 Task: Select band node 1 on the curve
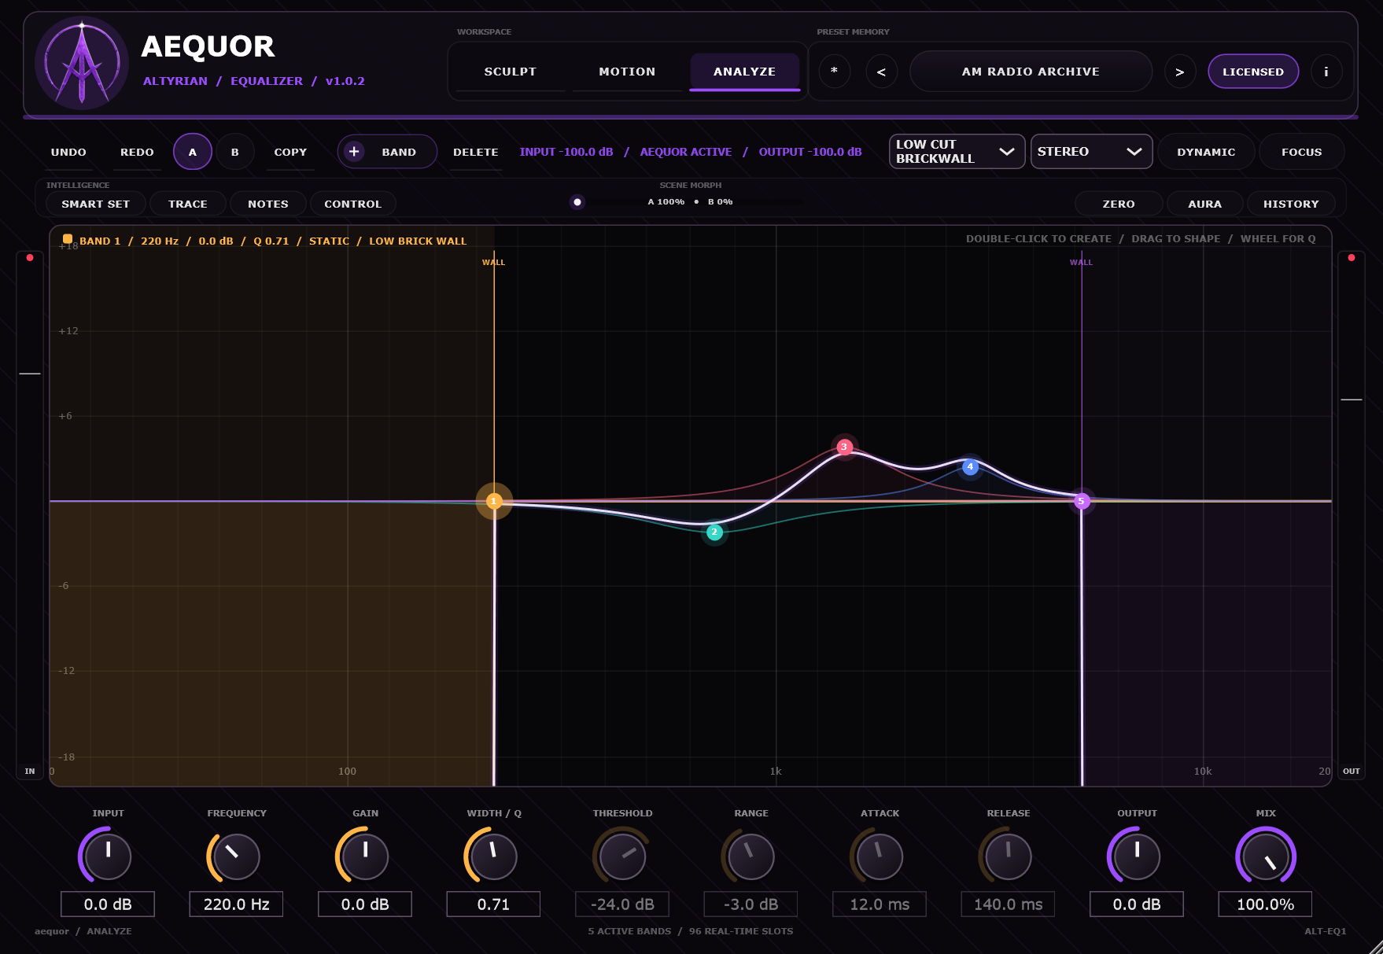tap(494, 501)
